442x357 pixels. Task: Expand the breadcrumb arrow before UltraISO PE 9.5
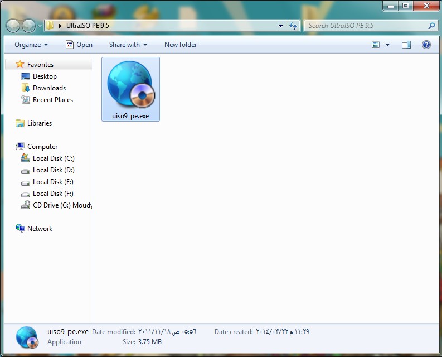tap(60, 26)
